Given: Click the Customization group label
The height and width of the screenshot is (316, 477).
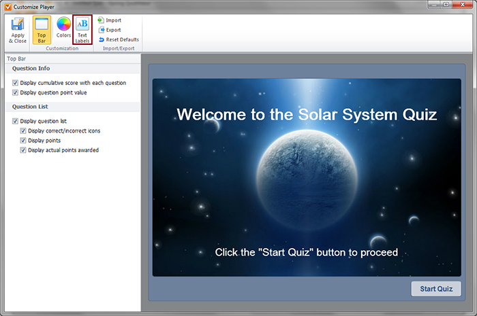Looking at the screenshot, I should (x=62, y=48).
